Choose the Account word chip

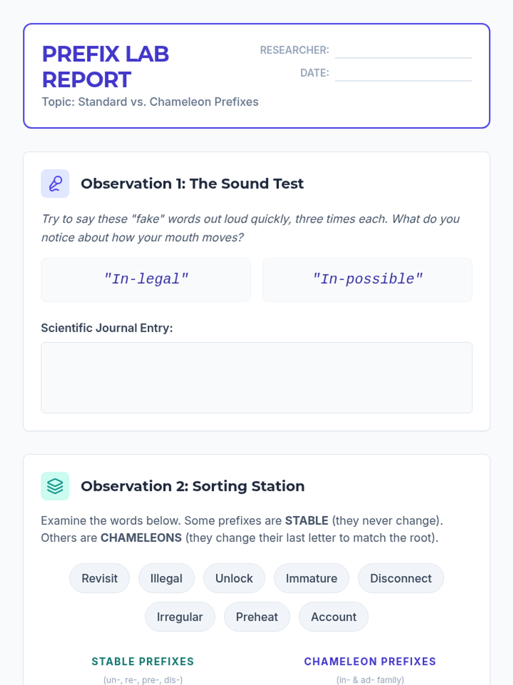click(333, 617)
